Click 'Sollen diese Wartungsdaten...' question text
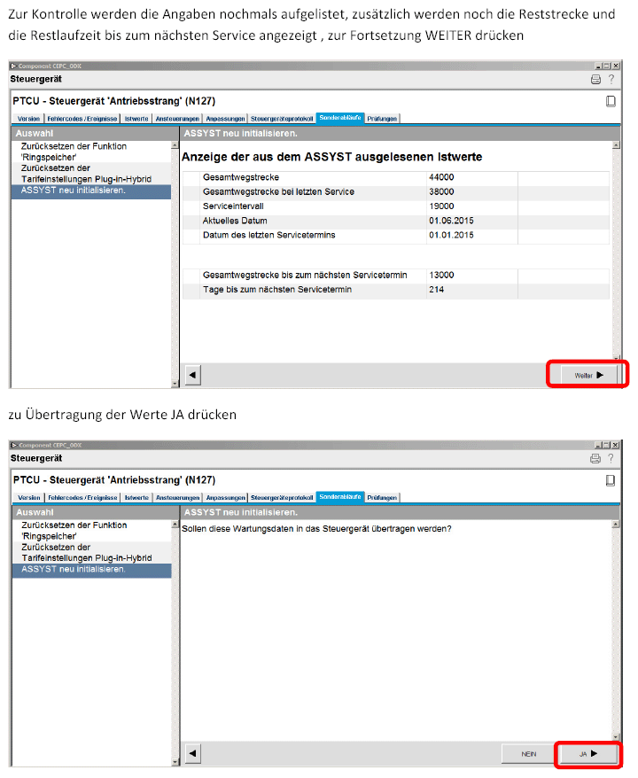638x778 pixels. (316, 529)
